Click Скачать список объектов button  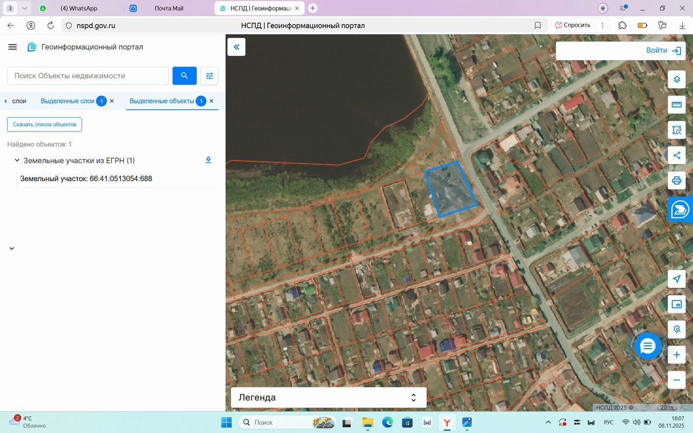click(44, 124)
